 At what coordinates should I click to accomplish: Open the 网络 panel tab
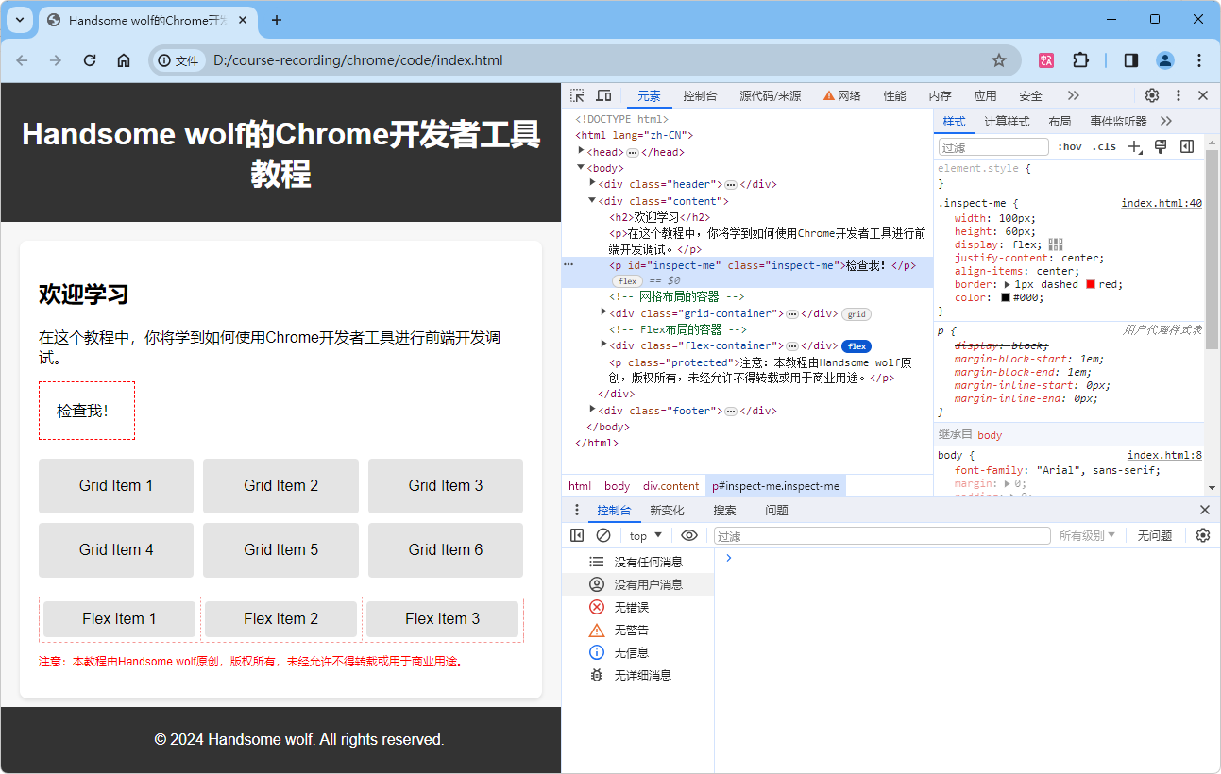(842, 95)
